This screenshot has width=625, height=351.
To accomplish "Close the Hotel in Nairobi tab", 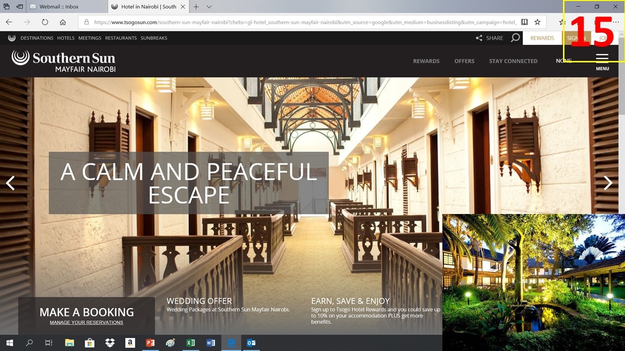I will tap(183, 7).
